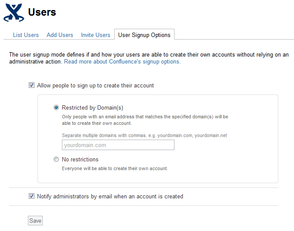
Task: Choose the No restrictions radio button
Action: [x=56, y=159]
